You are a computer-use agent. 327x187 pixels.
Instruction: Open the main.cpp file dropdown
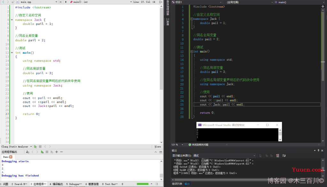(56, 2)
